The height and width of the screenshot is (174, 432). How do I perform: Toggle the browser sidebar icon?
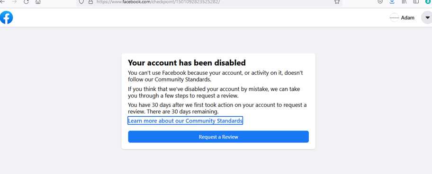416,1
